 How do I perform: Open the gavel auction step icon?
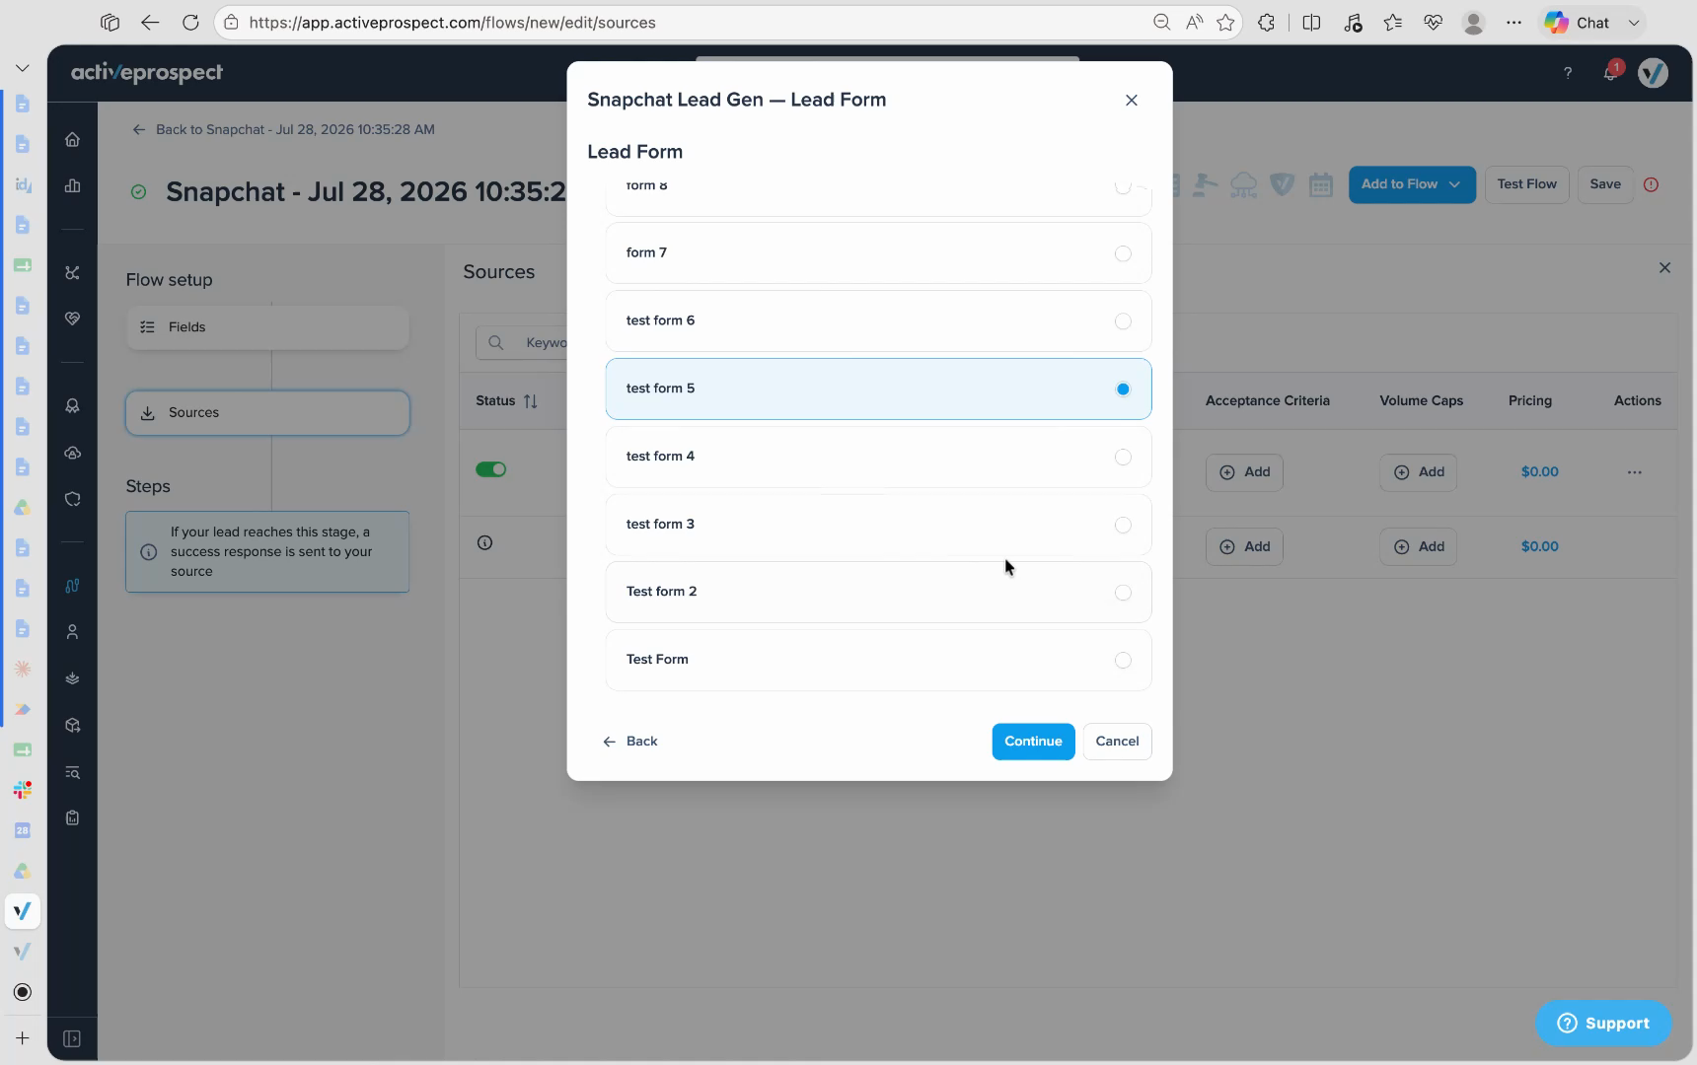click(1205, 184)
